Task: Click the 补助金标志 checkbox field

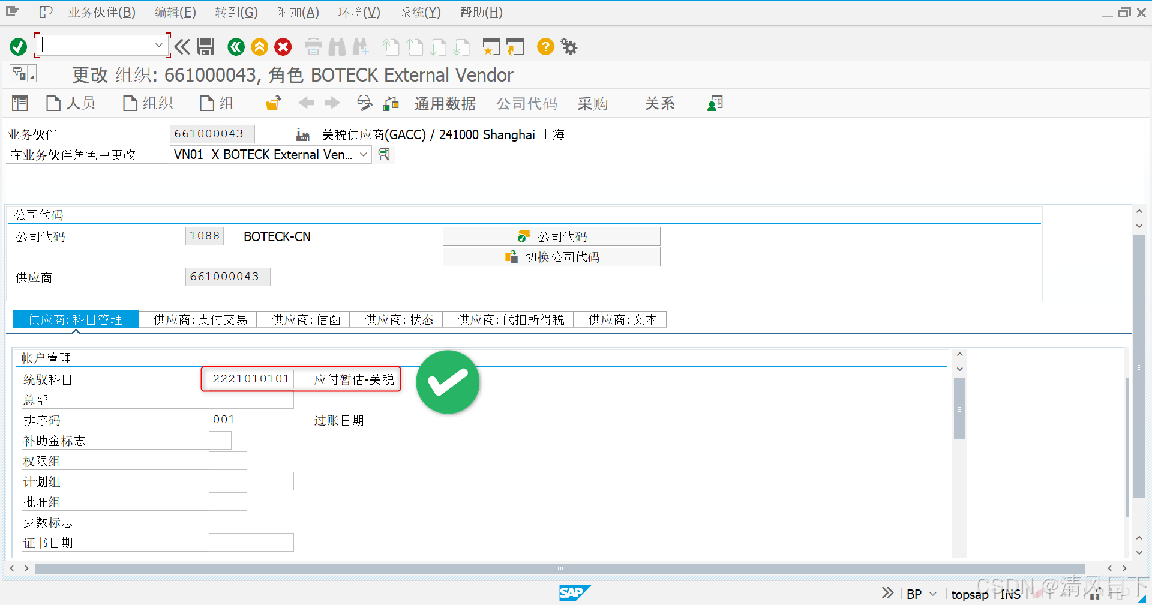Action: click(x=220, y=441)
